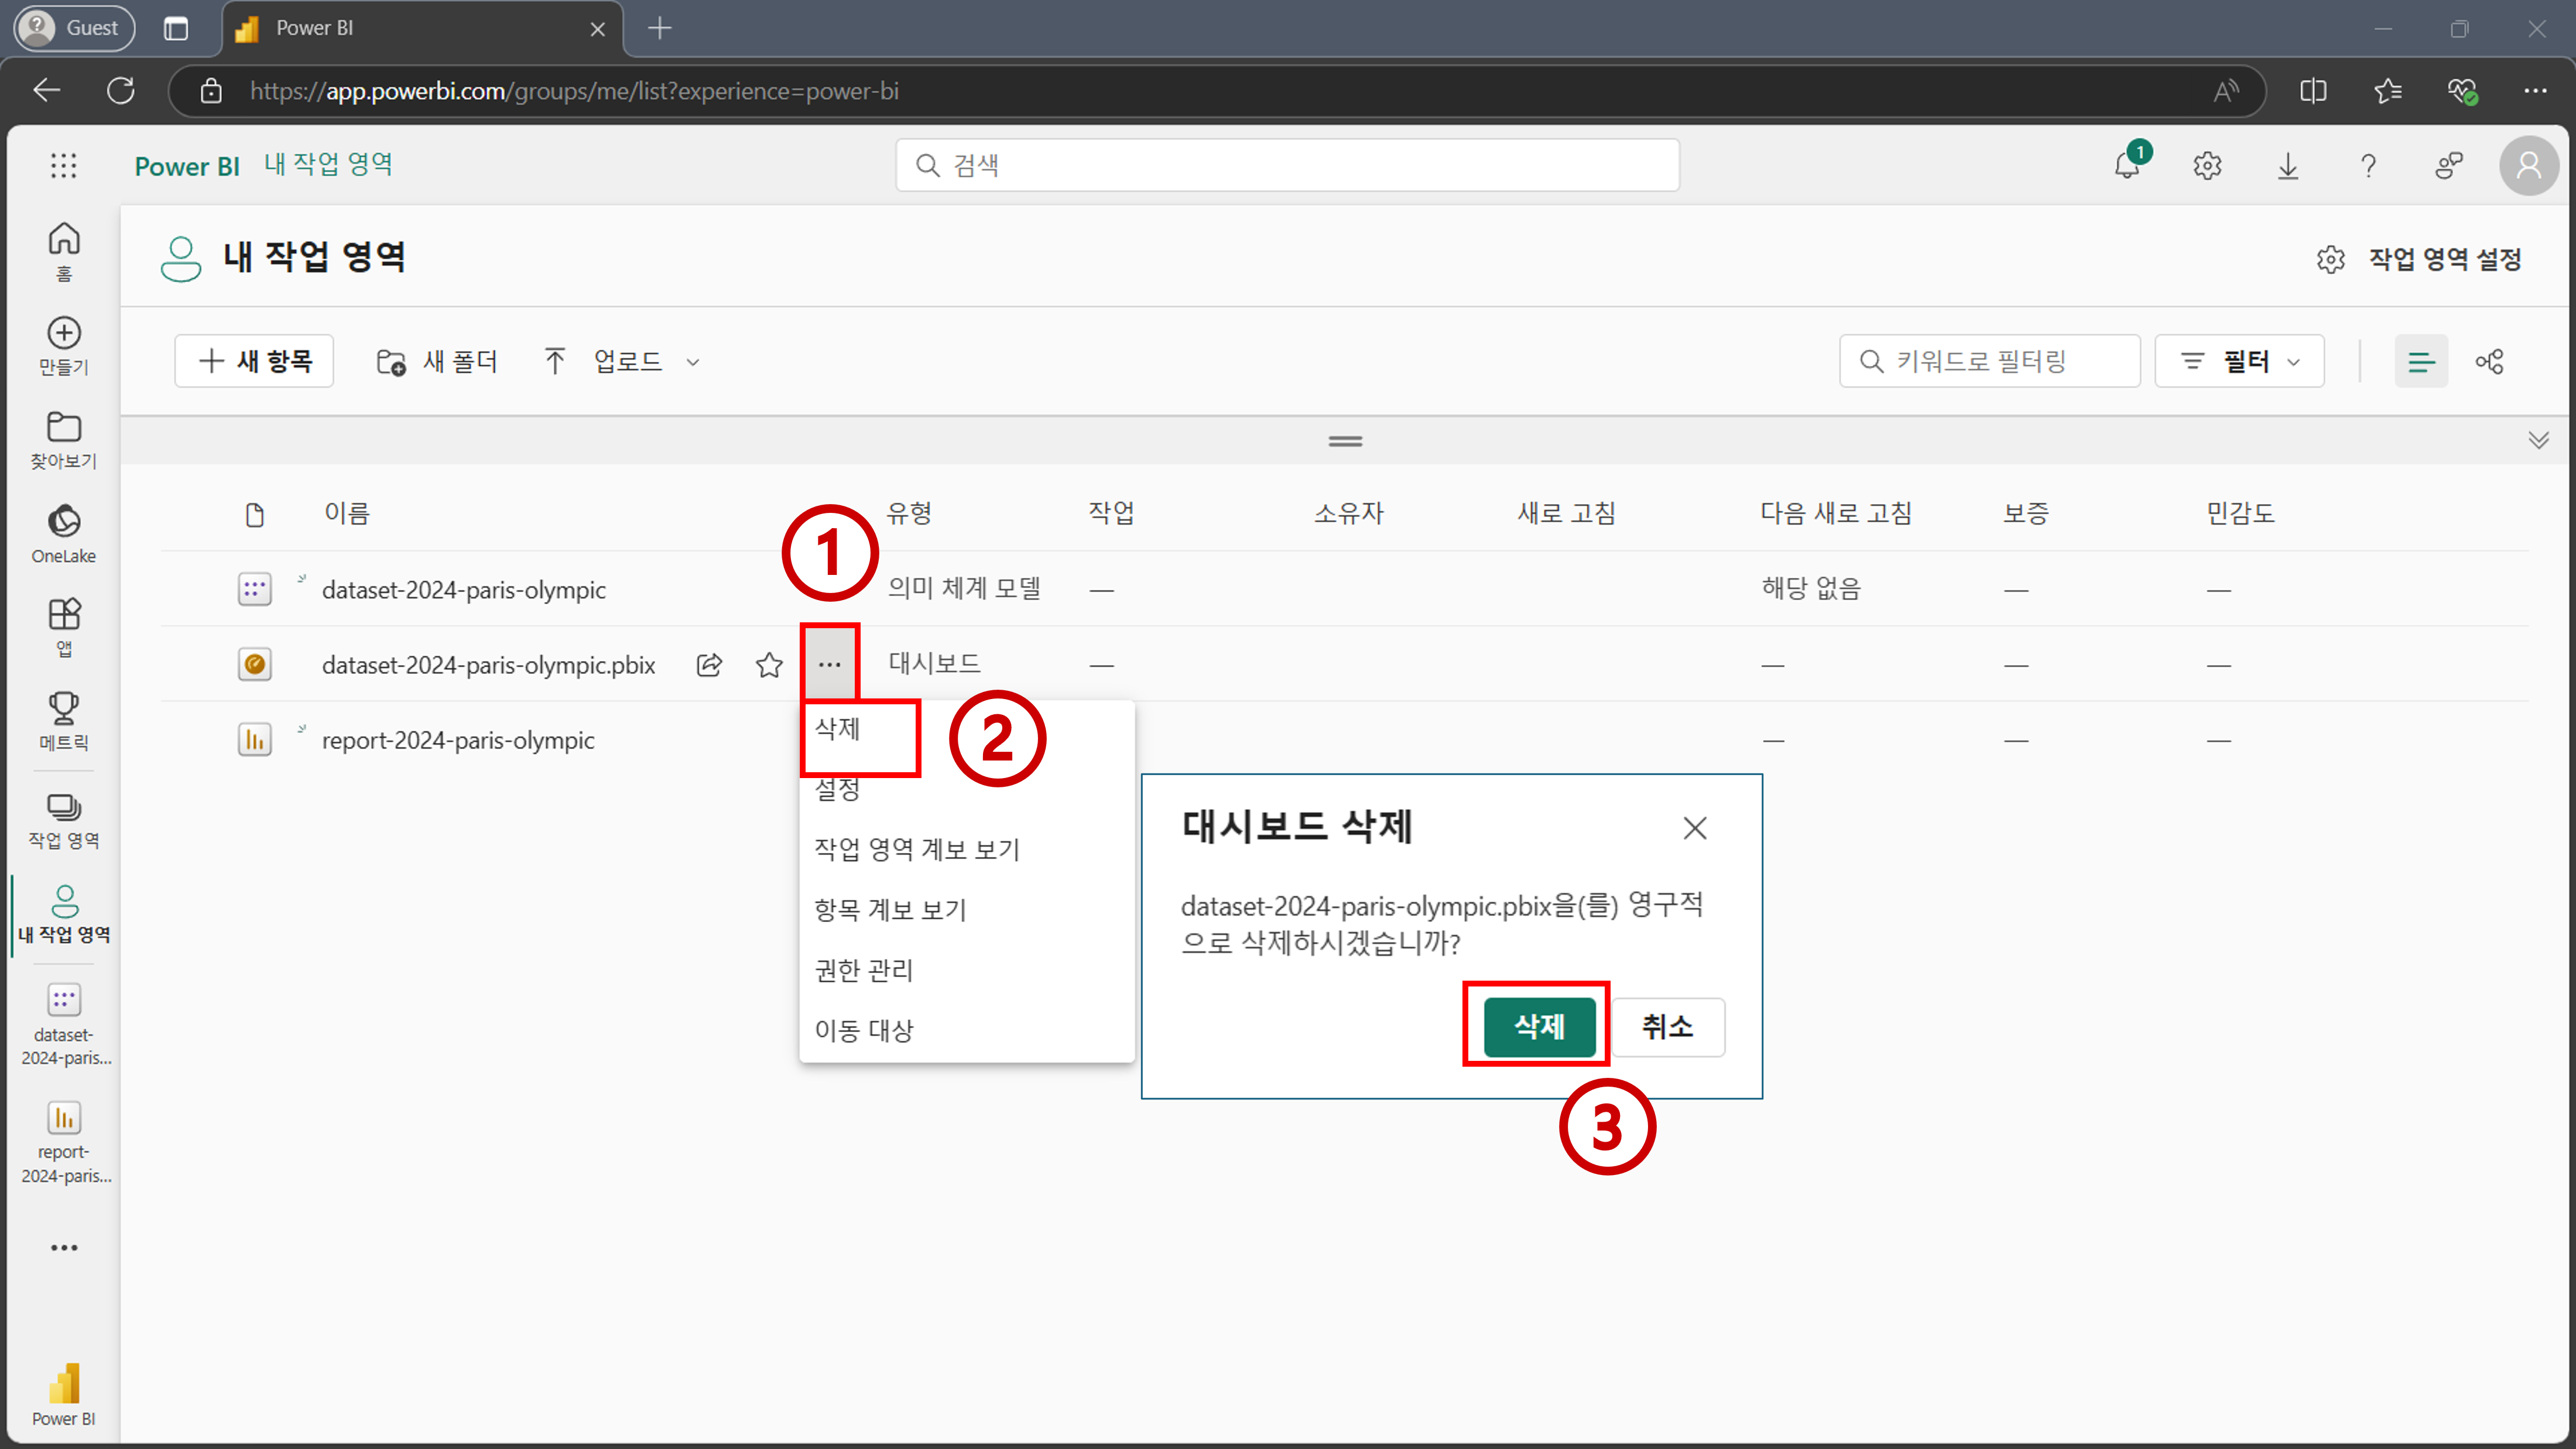Open the Create (만들기) navigation item
Screen dimensions: 2576x1449
pos(64,346)
